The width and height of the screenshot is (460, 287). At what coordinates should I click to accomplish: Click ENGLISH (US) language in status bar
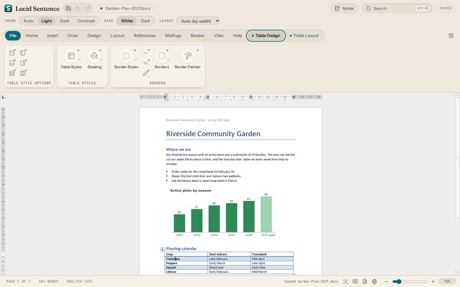(79, 281)
